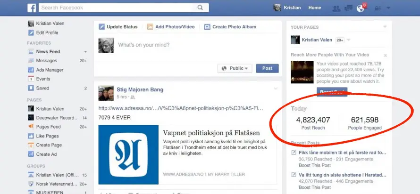
Task: Open the account menu arrow in top bar
Action: (388, 8)
